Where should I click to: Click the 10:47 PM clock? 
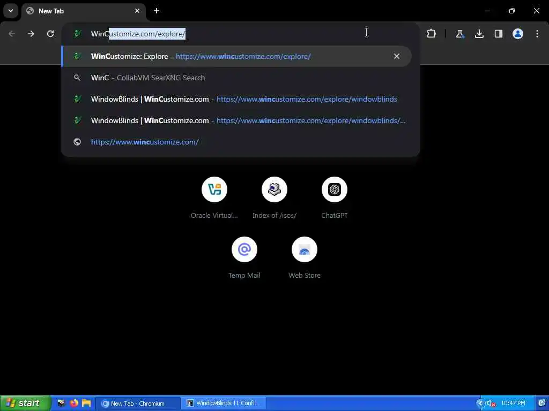[x=513, y=404]
